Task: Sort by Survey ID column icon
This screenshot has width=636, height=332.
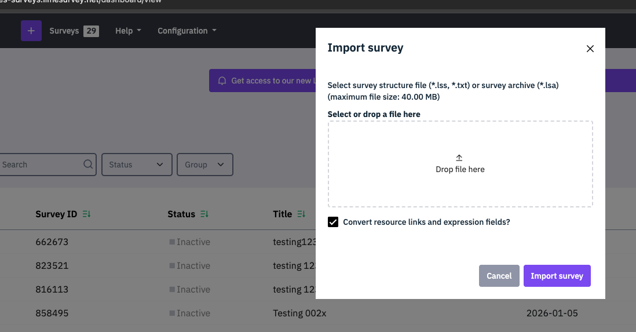Action: 87,214
